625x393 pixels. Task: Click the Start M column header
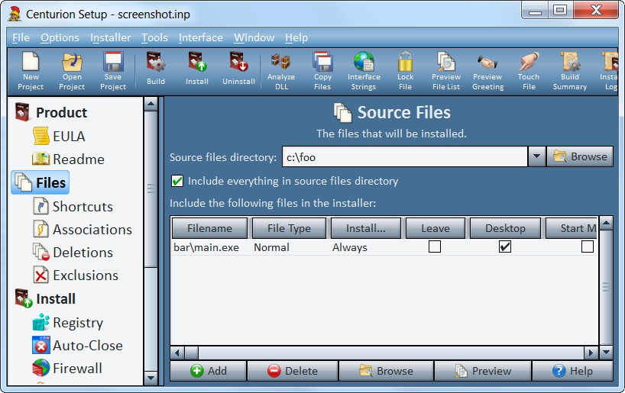(572, 228)
